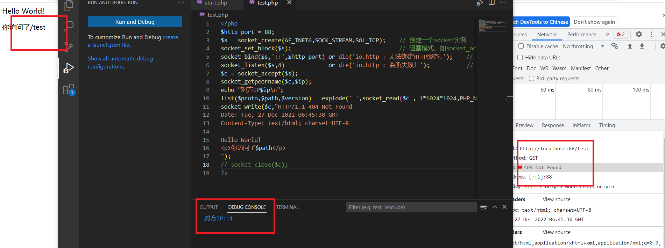
Task: Click the 404 Not Found status row
Action: (588, 167)
